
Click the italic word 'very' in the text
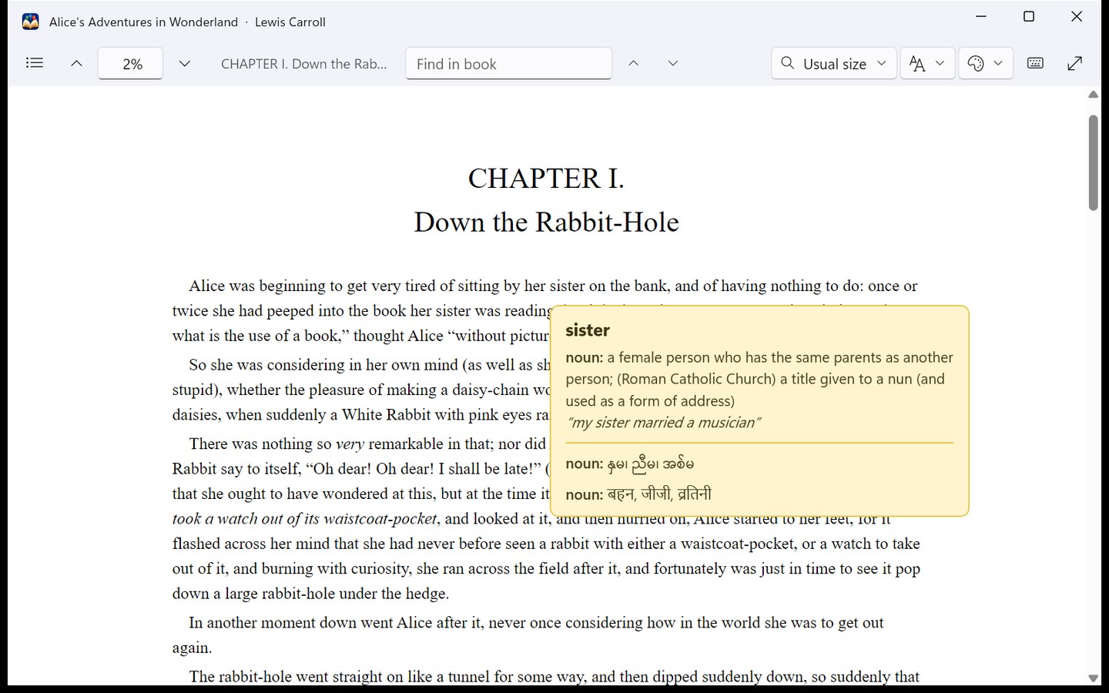[350, 444]
